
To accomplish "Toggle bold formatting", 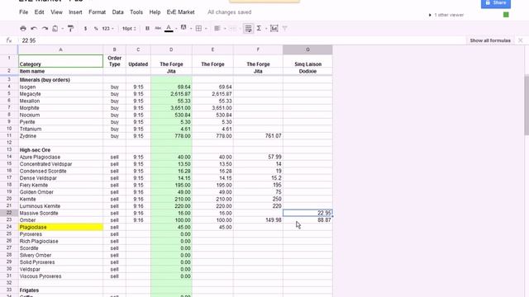I will click(147, 29).
